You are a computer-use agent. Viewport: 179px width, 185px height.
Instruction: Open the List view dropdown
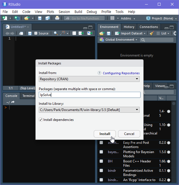pyautogui.click(x=163, y=33)
